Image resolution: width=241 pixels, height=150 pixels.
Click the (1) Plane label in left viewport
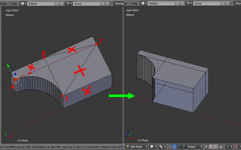click(x=23, y=140)
